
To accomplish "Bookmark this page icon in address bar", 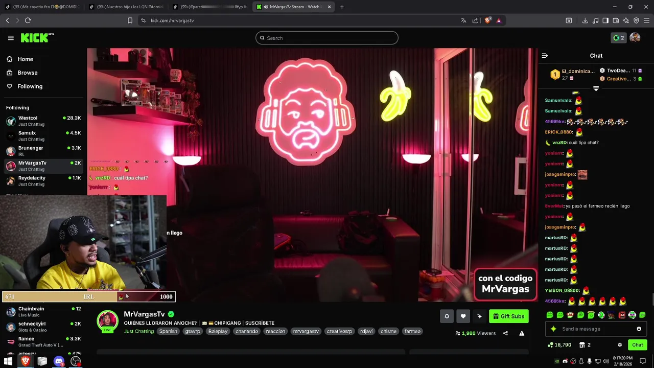I will (130, 20).
